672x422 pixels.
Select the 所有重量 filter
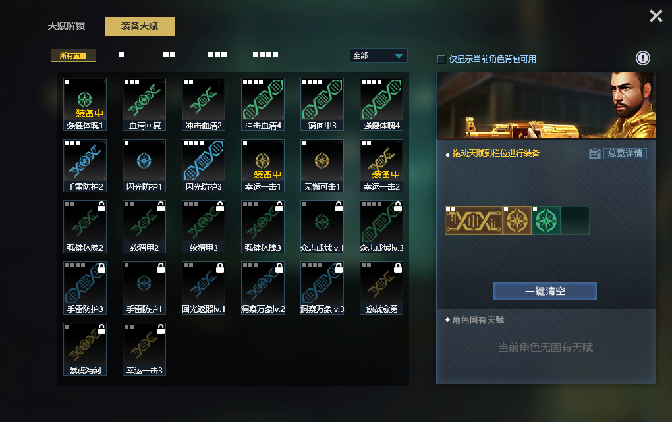point(73,55)
